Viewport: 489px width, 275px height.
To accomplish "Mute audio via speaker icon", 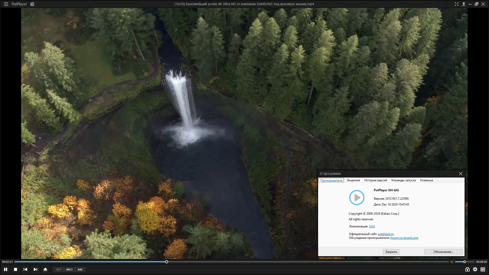I will click(x=452, y=262).
